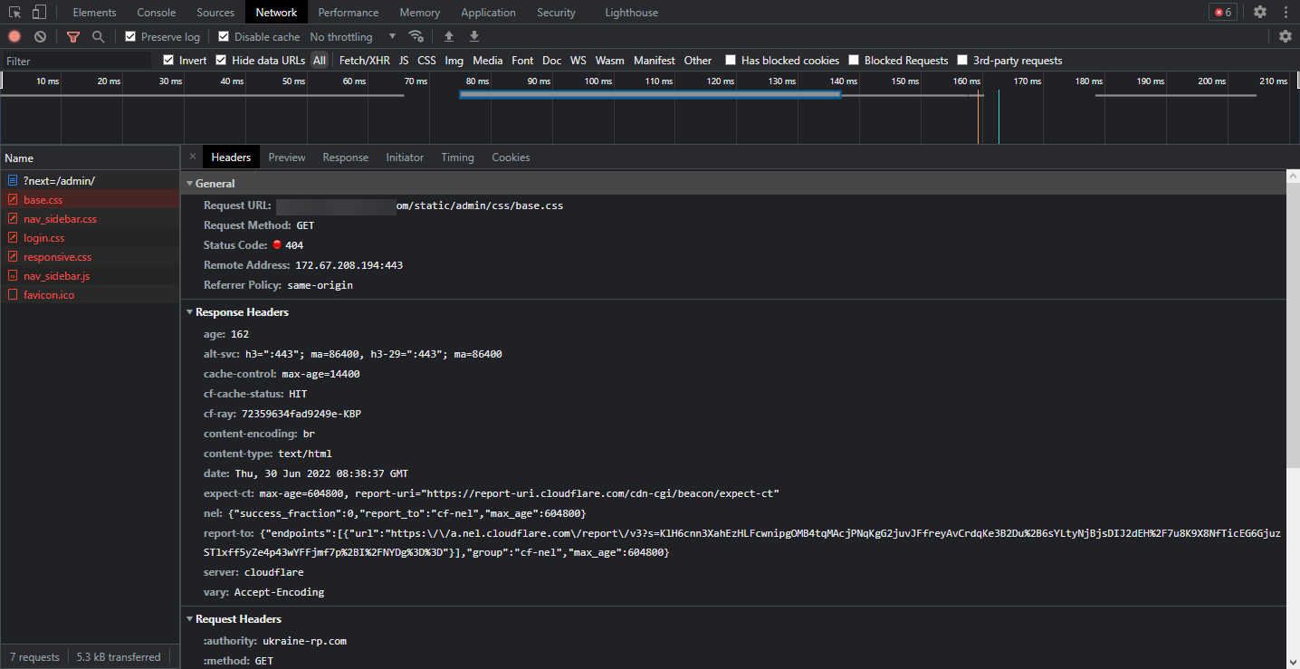Filter requests by Fetch/XHR type

point(365,61)
